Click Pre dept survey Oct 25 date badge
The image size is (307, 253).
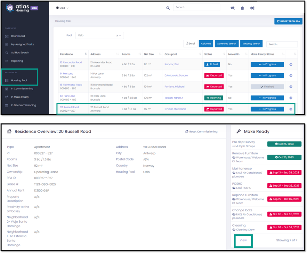coord(284,144)
